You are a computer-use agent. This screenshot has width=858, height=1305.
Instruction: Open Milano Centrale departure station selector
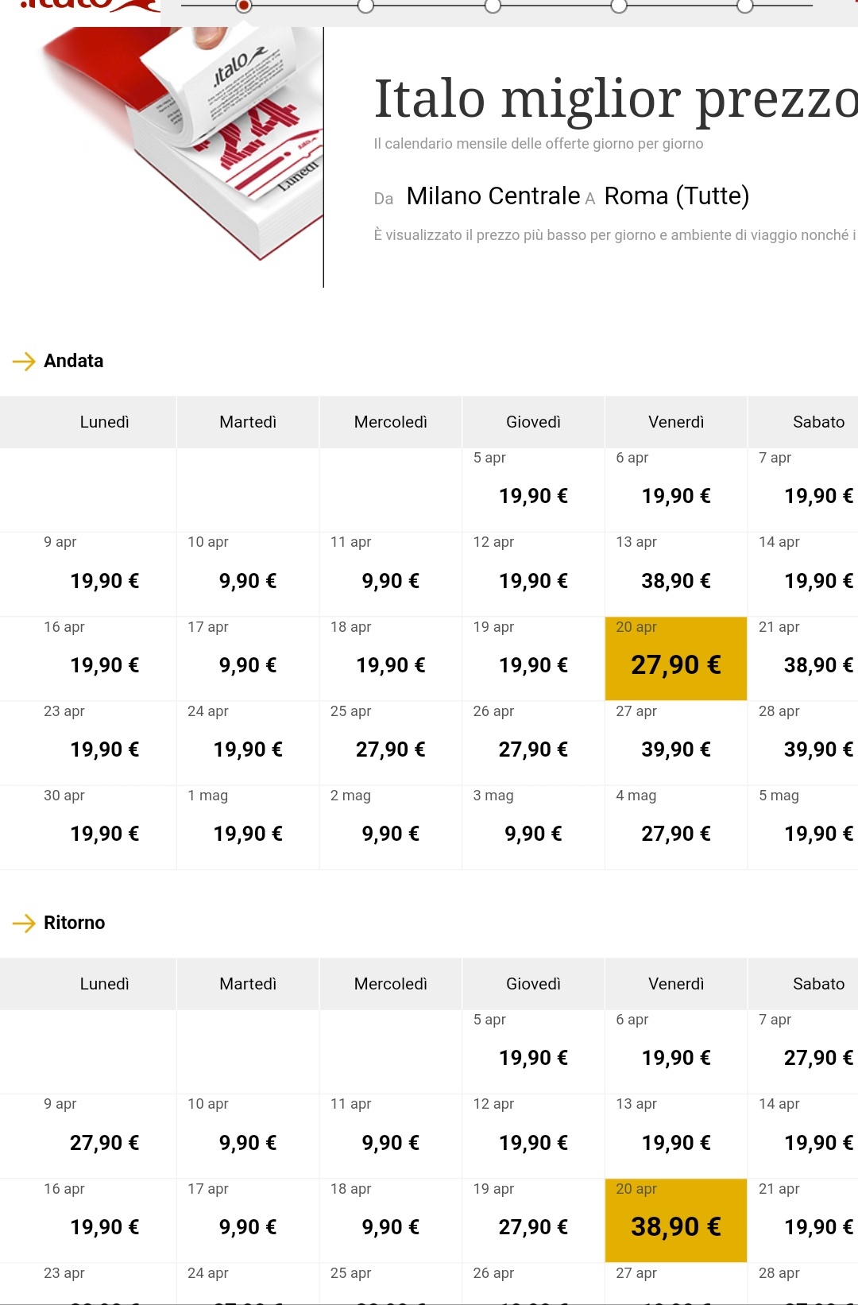click(x=493, y=196)
